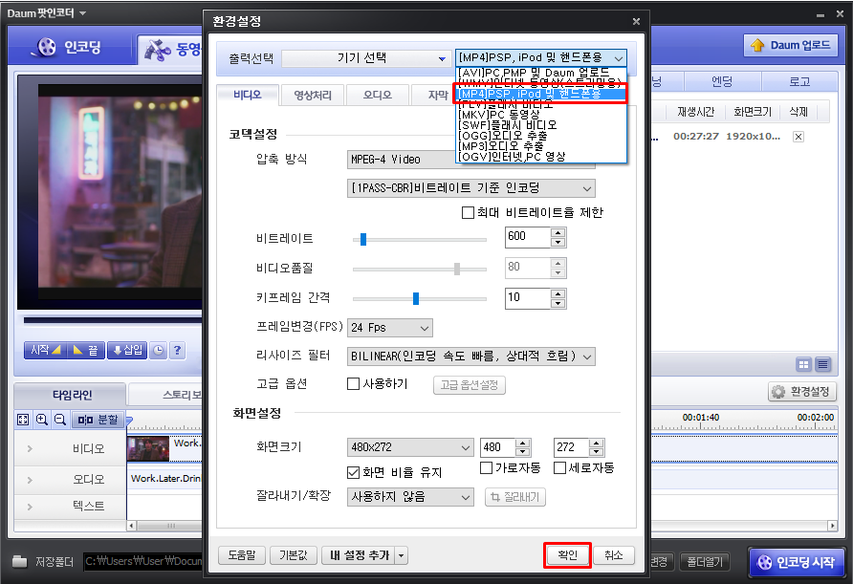Click the 분할 split button

98,420
